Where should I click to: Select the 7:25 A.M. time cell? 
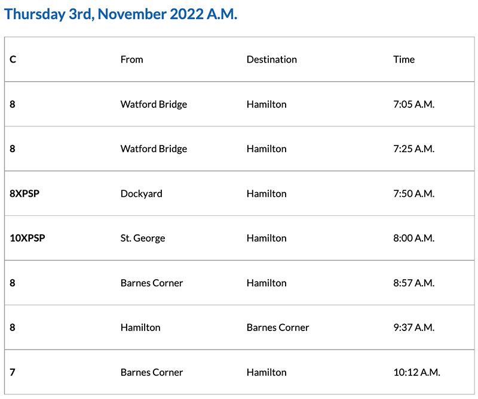pos(413,149)
